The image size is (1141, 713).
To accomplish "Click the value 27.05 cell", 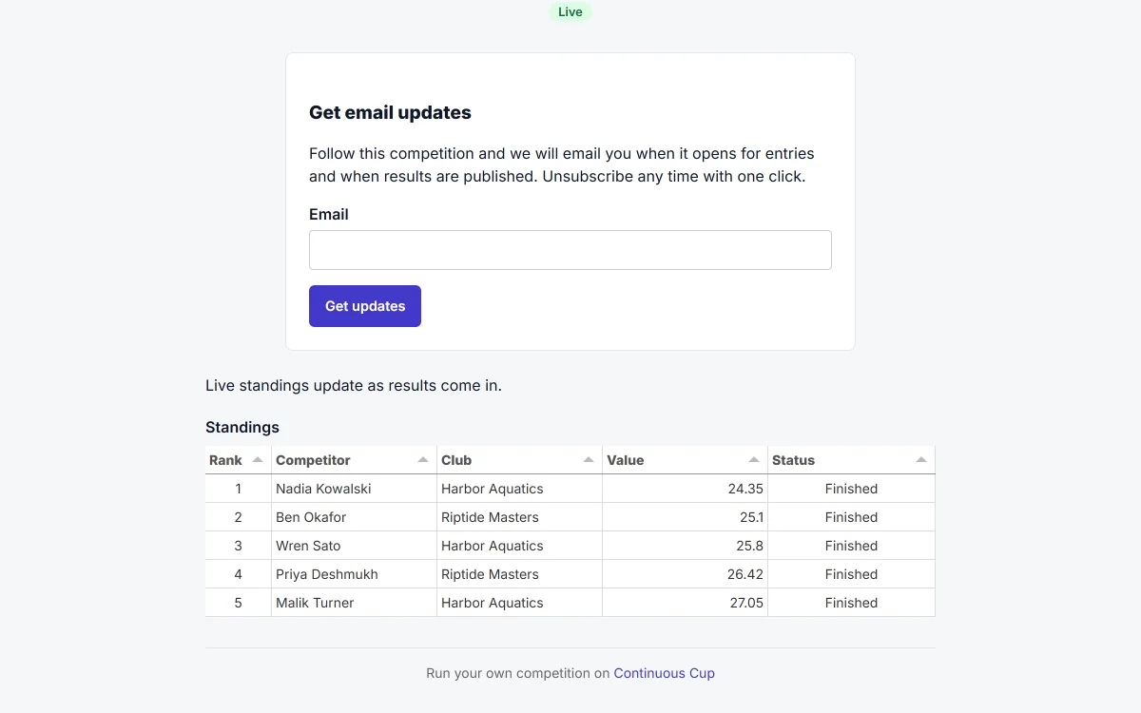I will 686,603.
